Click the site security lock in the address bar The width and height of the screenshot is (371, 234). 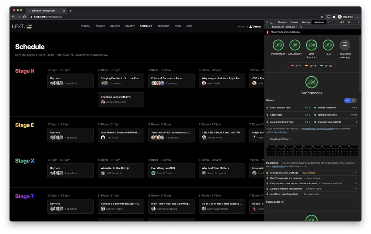pyautogui.click(x=31, y=17)
